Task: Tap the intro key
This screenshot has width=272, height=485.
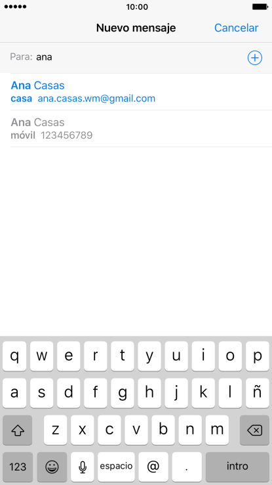Action: [x=237, y=467]
